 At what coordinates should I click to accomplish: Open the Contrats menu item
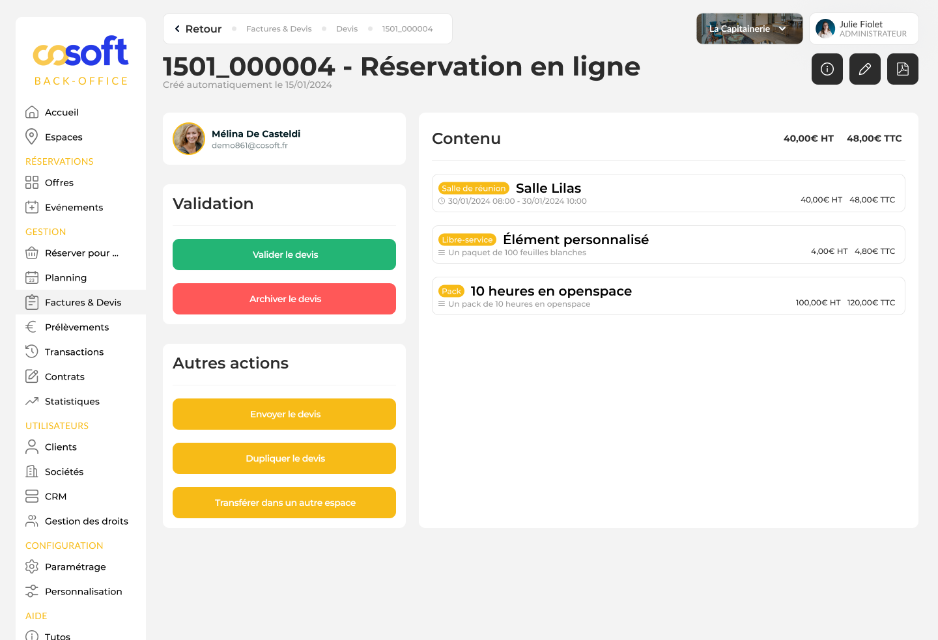click(81, 376)
